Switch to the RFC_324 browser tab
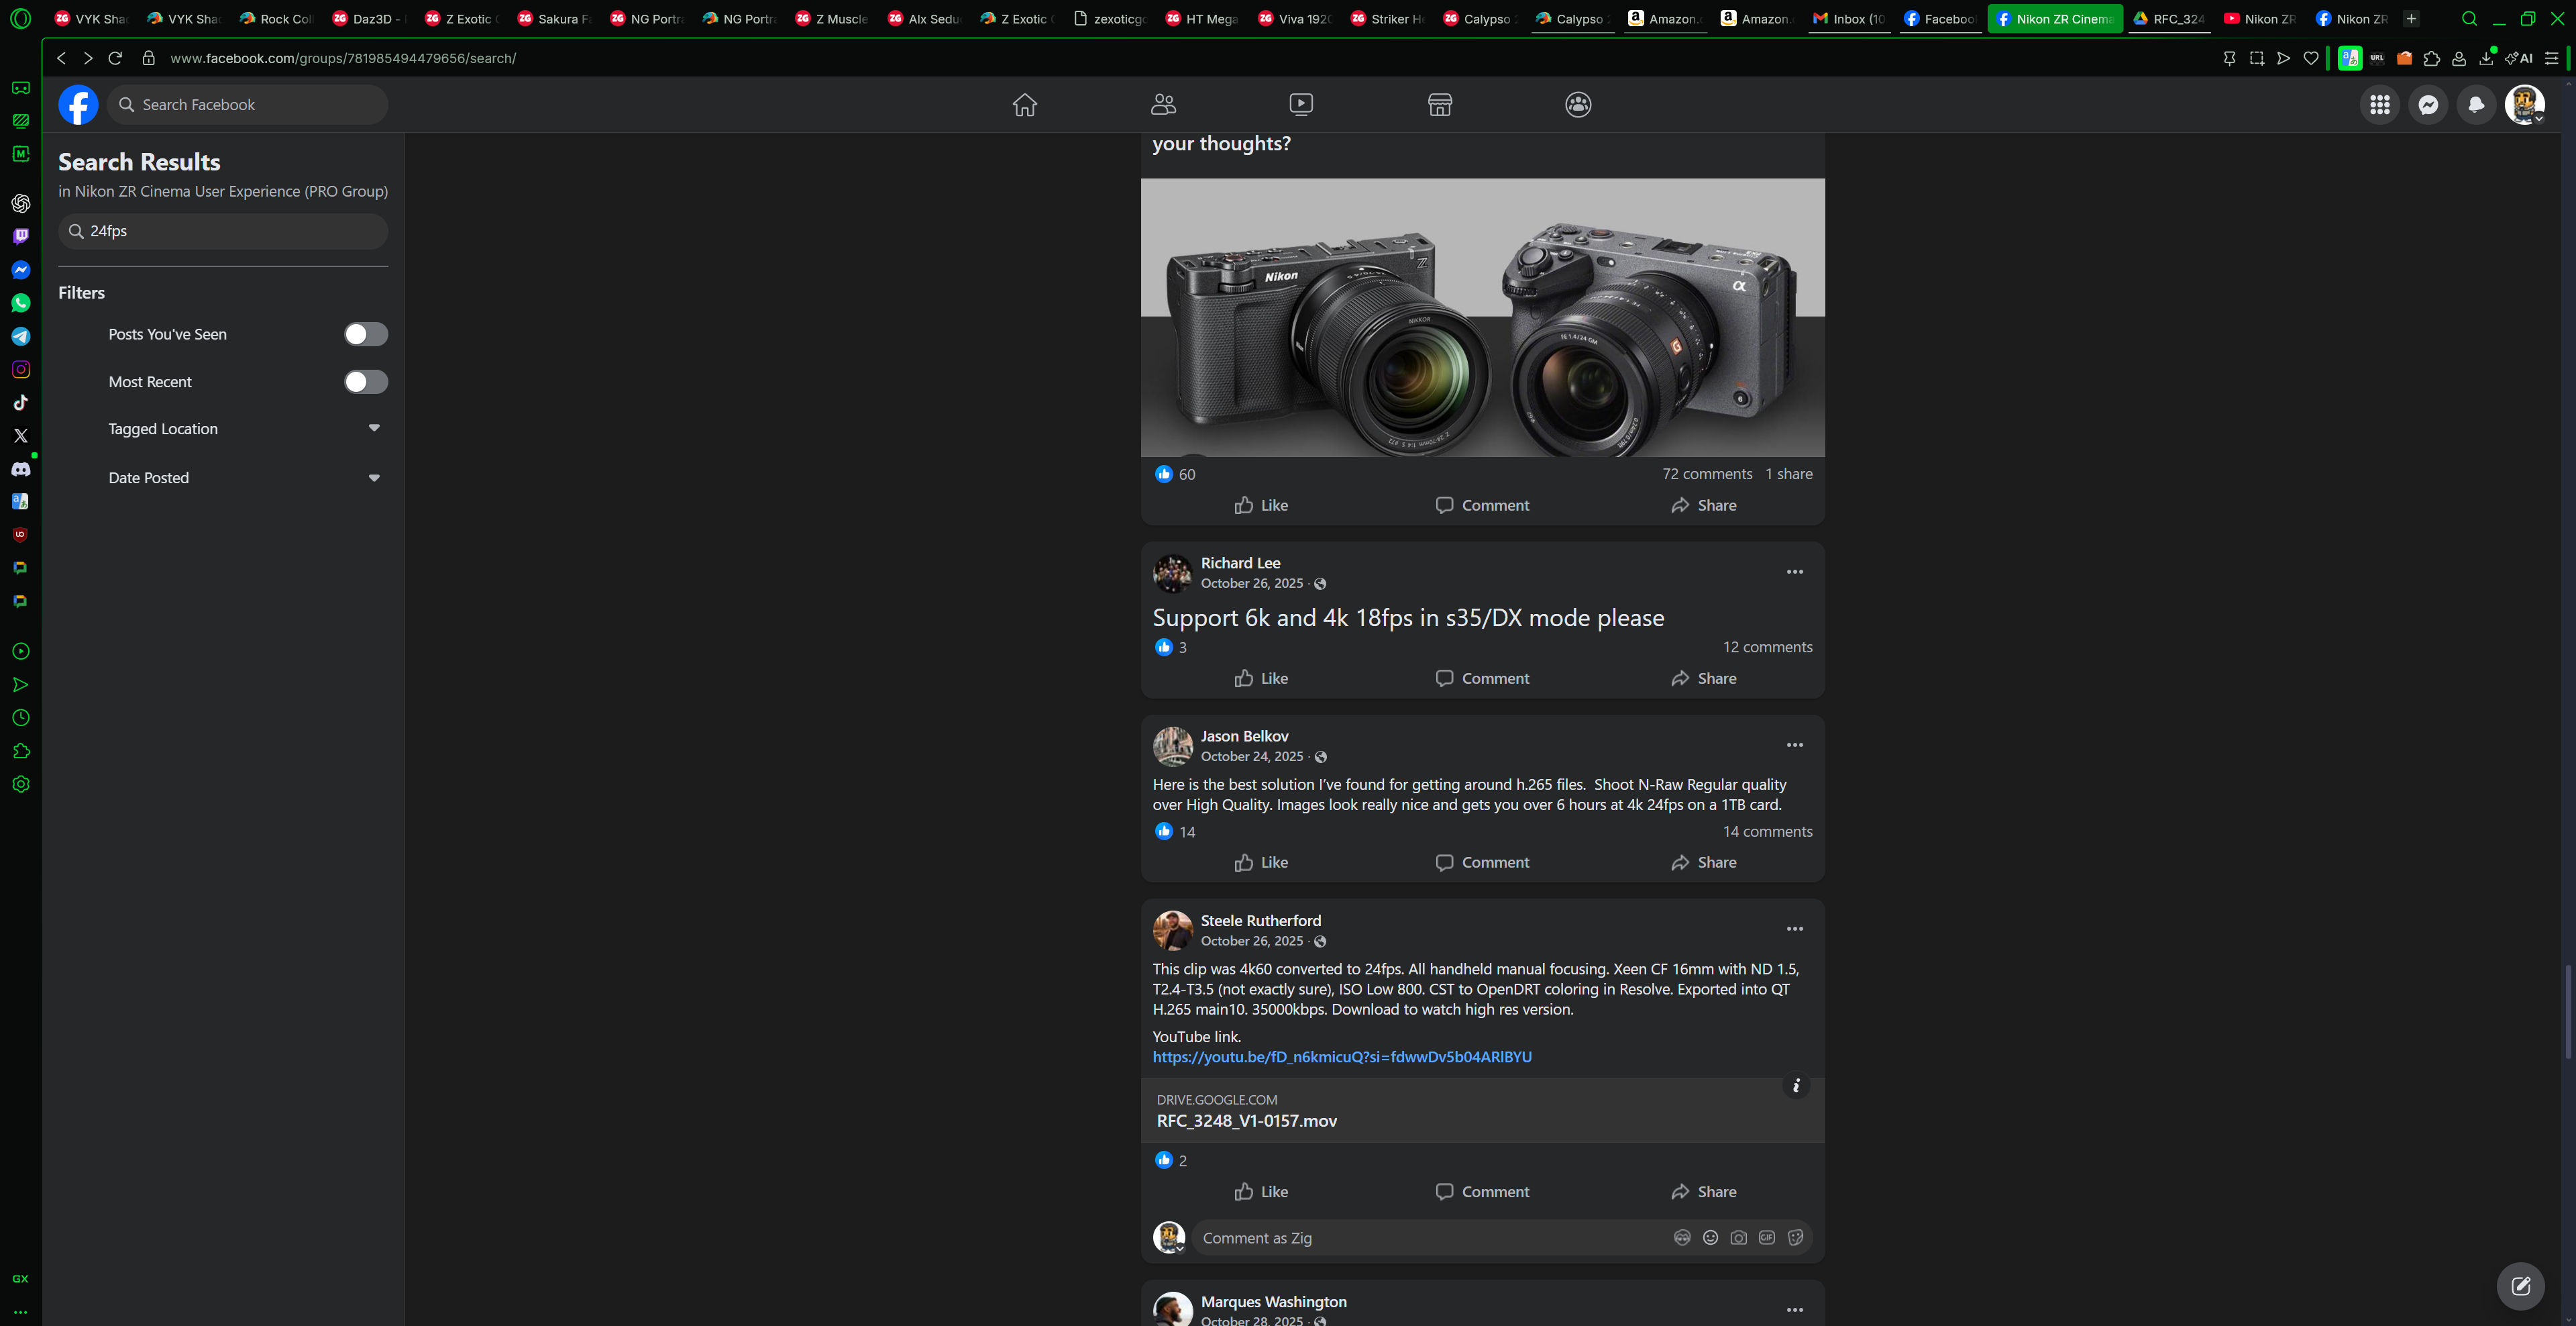The width and height of the screenshot is (2576, 1326). tap(2167, 18)
